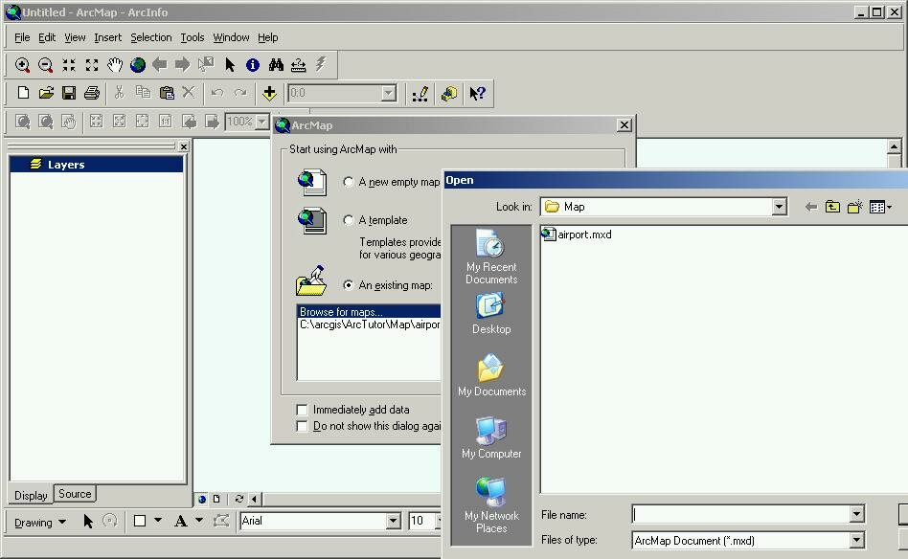Create a new folder in Open dialog

point(855,207)
